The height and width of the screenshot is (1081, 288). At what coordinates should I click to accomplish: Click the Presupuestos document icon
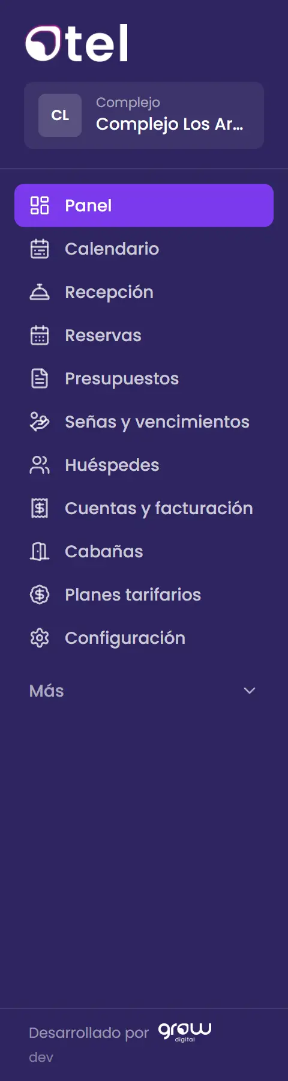click(40, 378)
